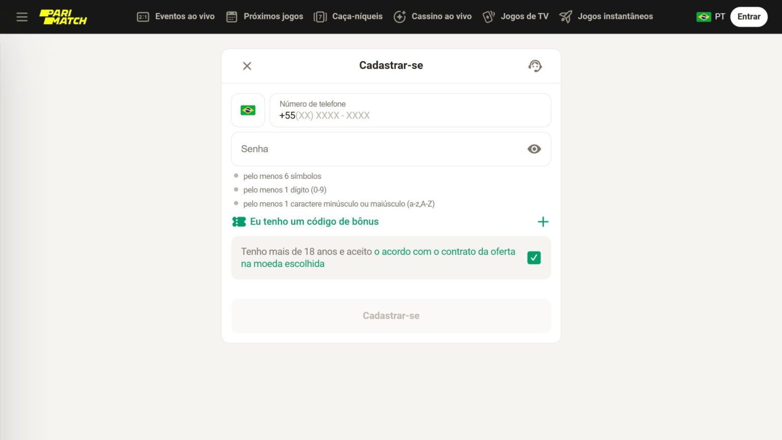Click 'pelo menos 1 caractere minúsculo' text
The image size is (782, 440).
(x=339, y=204)
